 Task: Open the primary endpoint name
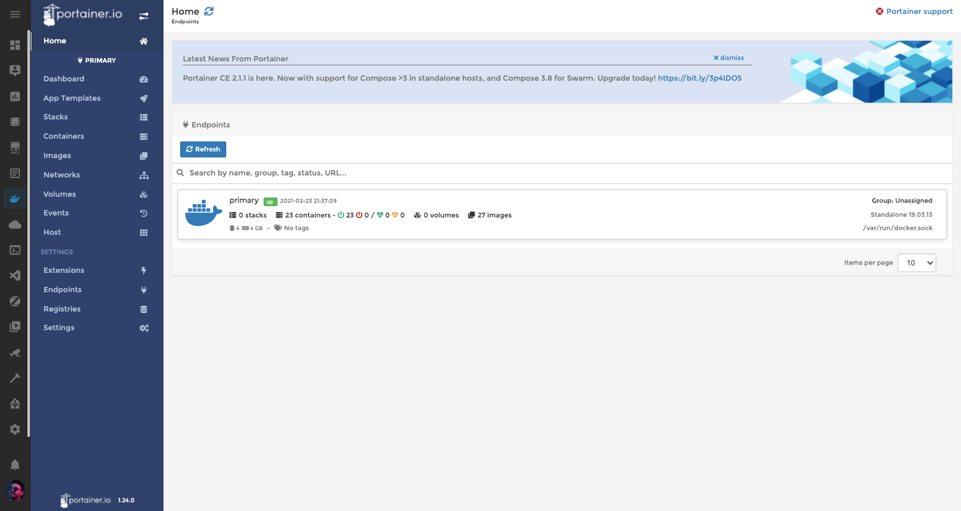click(x=244, y=200)
